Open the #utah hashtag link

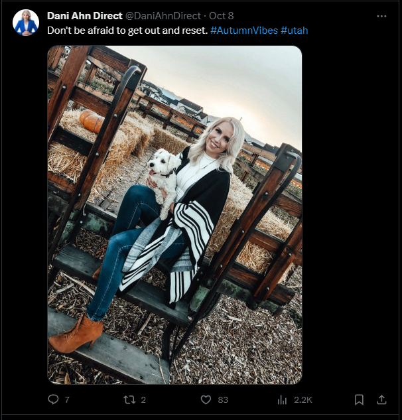coord(295,31)
